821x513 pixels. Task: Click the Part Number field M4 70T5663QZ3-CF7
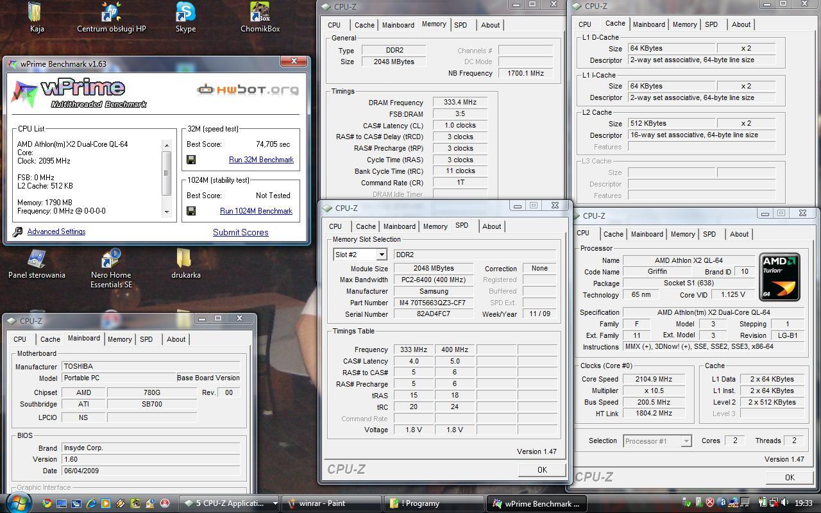coord(433,303)
